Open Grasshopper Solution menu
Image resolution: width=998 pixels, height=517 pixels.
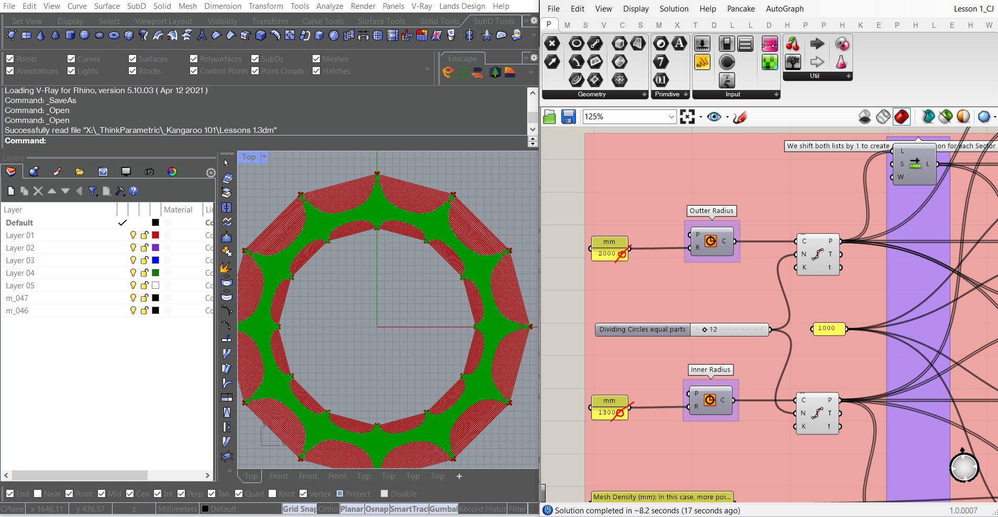pos(674,9)
